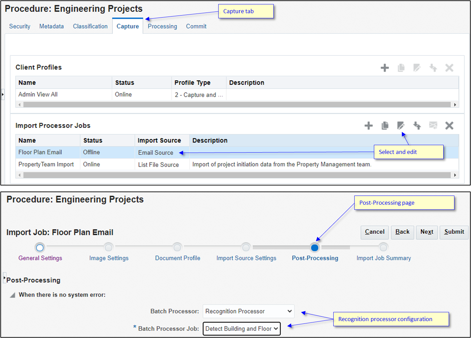Delete the selected Client Profile

449,68
